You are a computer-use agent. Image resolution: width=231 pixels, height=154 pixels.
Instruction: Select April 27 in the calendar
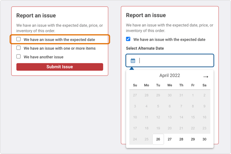pyautogui.click(x=170, y=139)
